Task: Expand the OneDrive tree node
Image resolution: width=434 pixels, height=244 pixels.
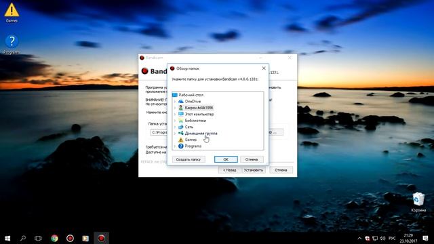Action: pos(175,102)
